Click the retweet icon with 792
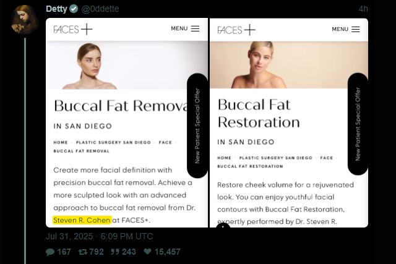Screen dimensions: 396x264 point(82,252)
